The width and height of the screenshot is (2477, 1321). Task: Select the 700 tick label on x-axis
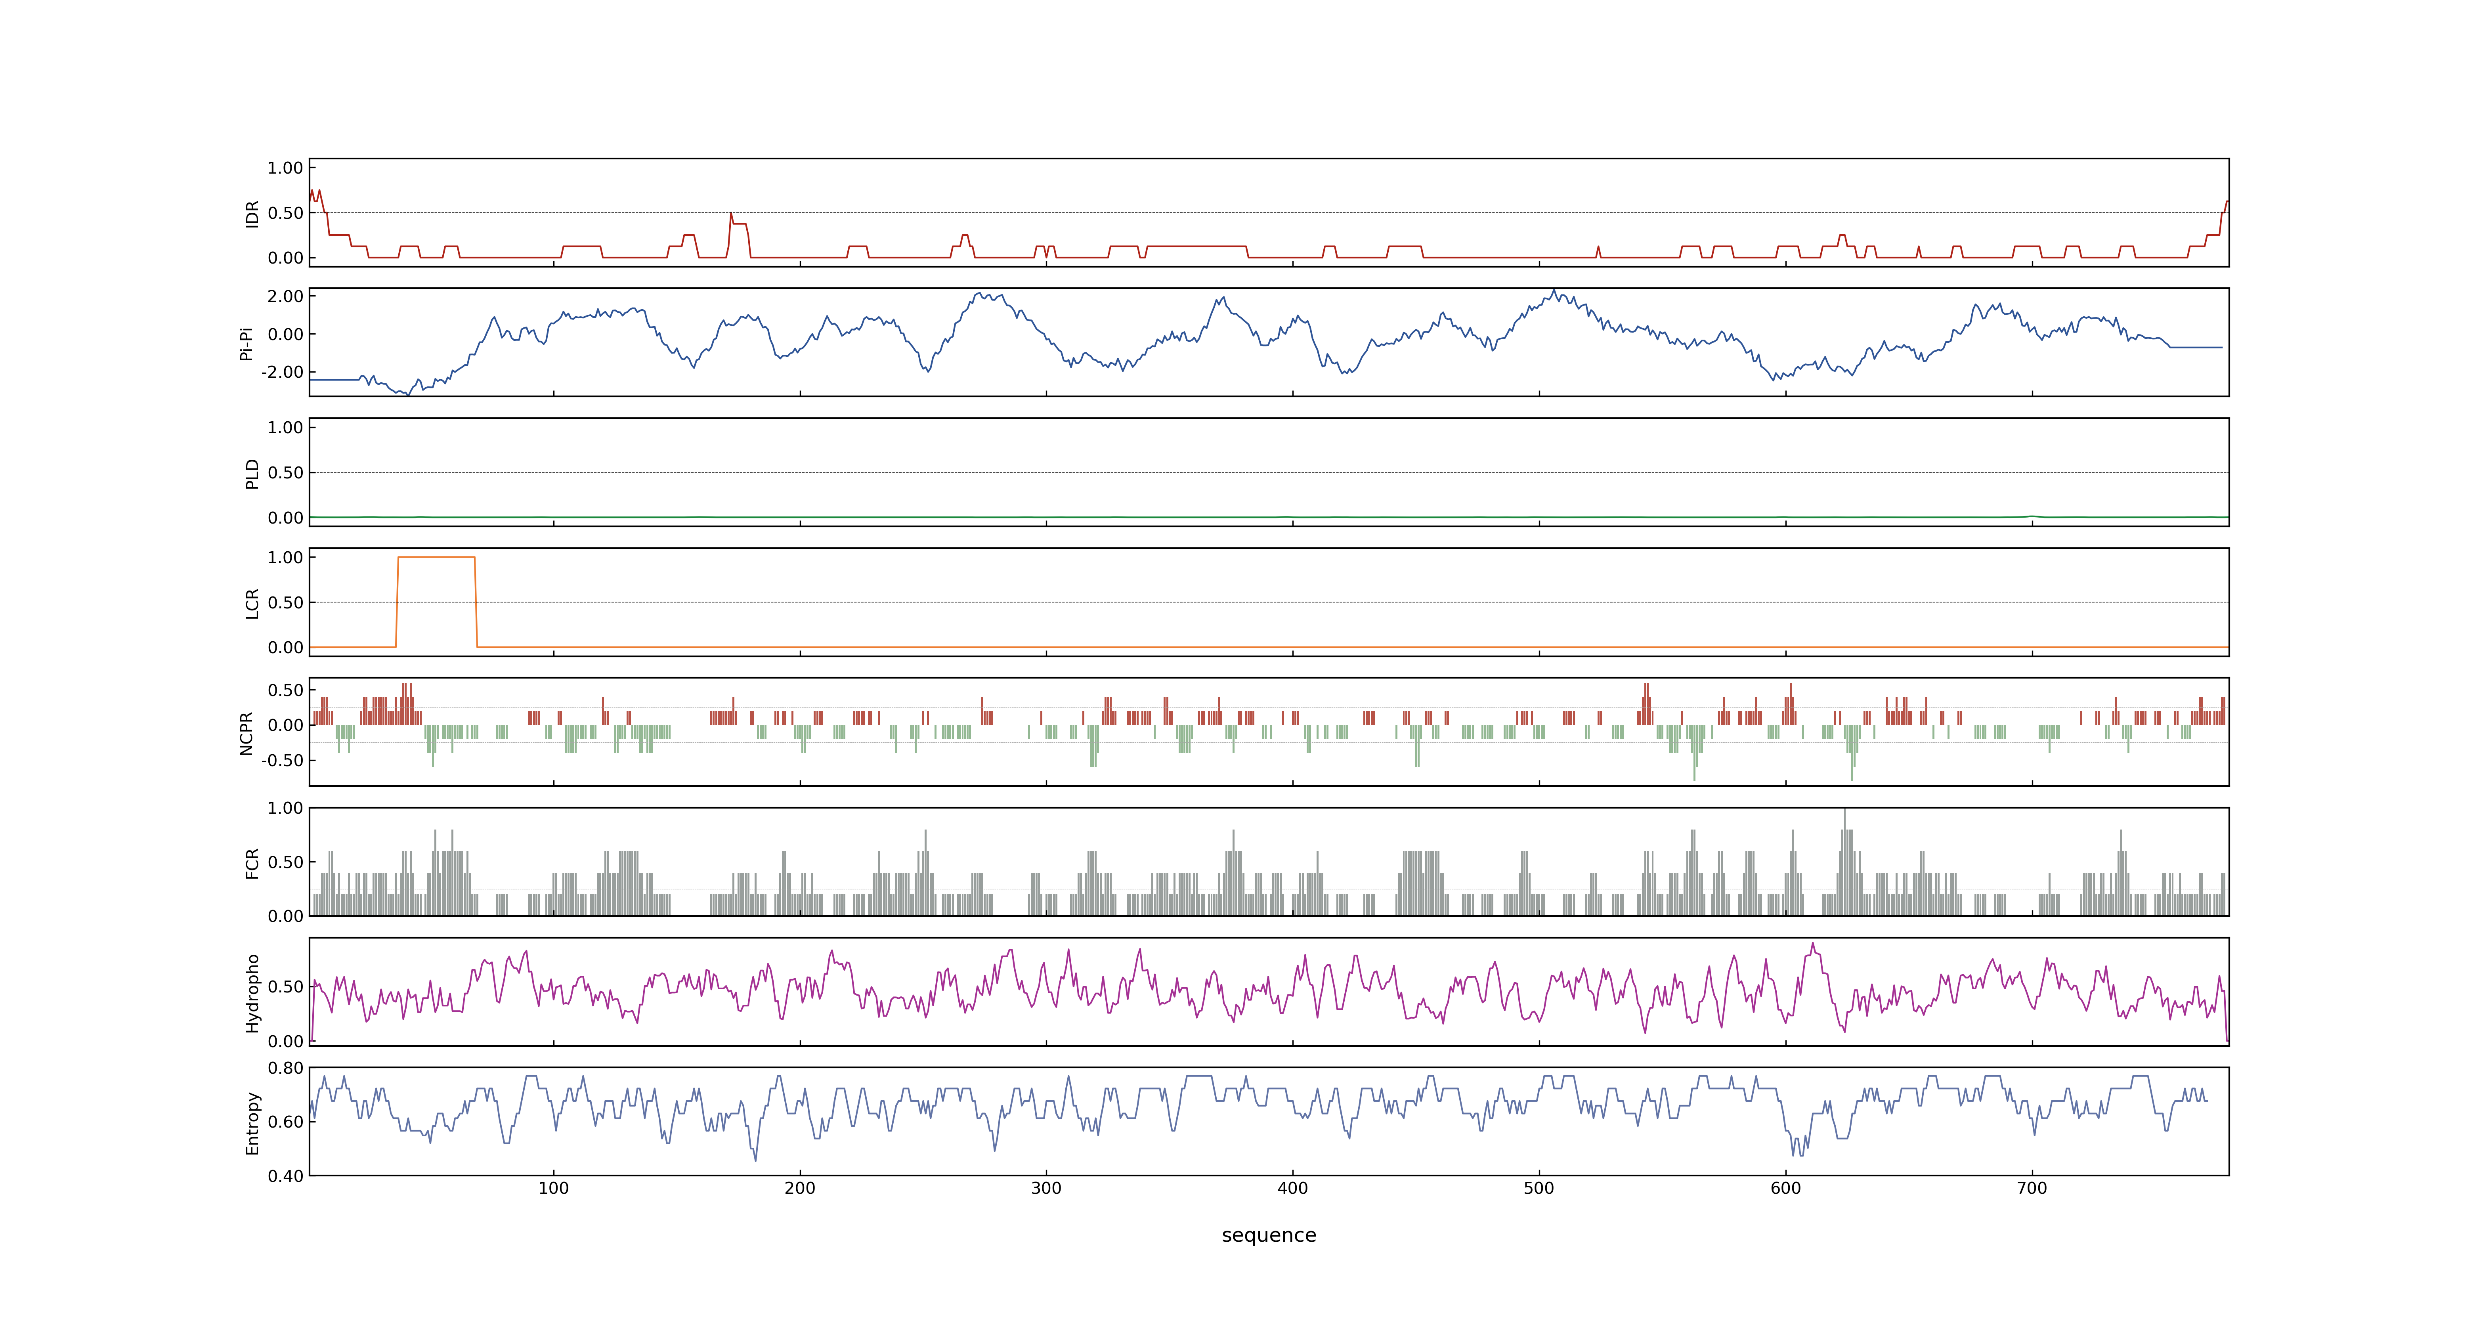point(2032,1188)
